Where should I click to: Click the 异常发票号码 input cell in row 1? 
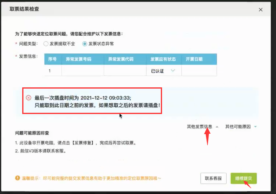[x=83, y=71]
